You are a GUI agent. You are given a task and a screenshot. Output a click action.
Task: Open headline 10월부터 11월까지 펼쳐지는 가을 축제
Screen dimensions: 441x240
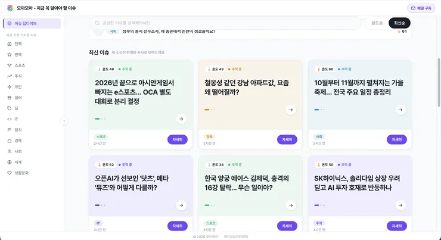tap(359, 88)
